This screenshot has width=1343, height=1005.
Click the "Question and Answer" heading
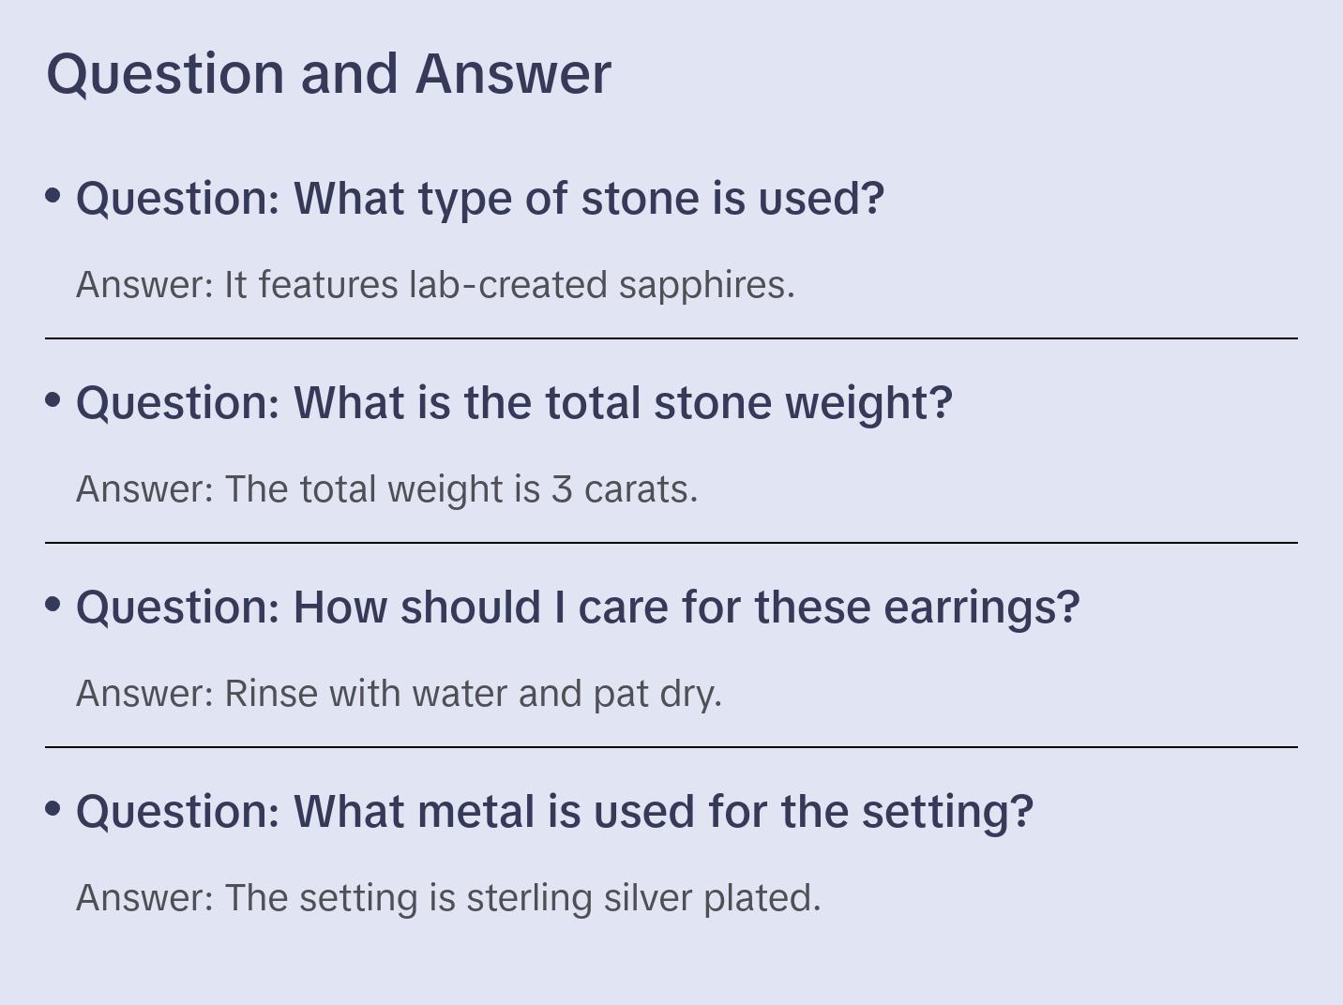pos(328,73)
